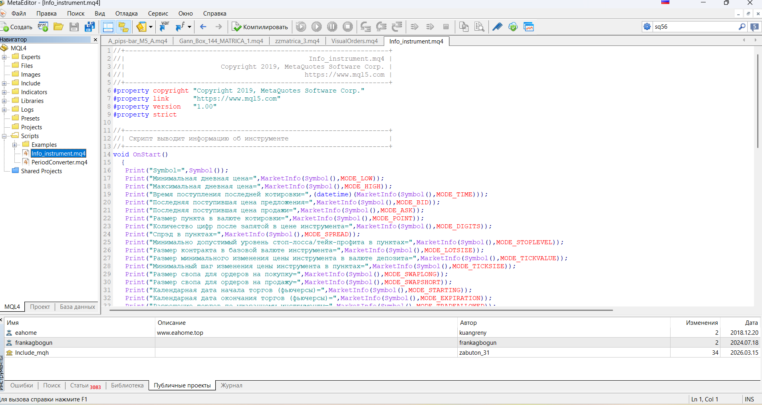This screenshot has height=405, width=762.
Task: Click the Создать new file button
Action: 16,27
